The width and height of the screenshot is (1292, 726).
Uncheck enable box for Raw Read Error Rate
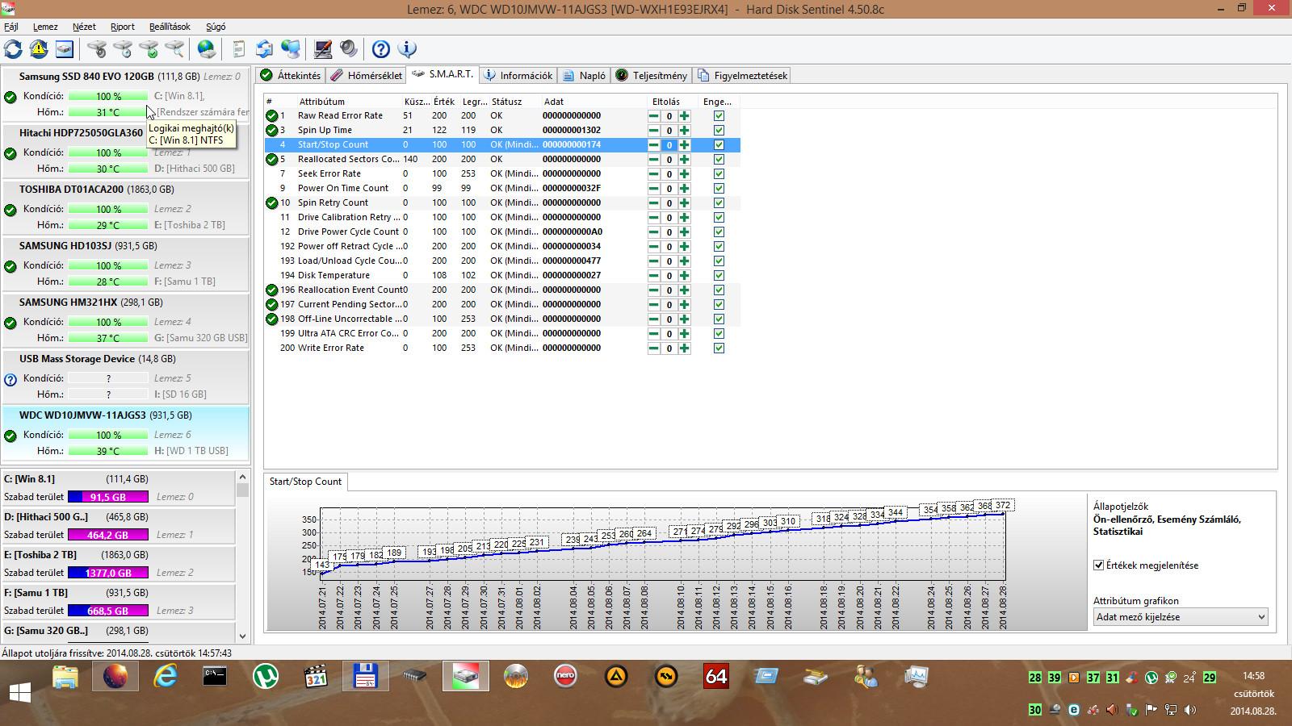(719, 115)
